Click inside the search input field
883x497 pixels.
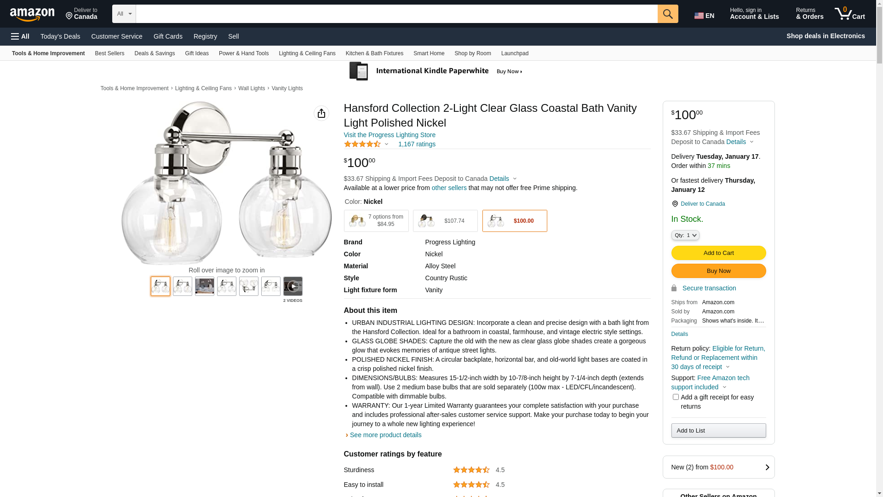click(396, 14)
